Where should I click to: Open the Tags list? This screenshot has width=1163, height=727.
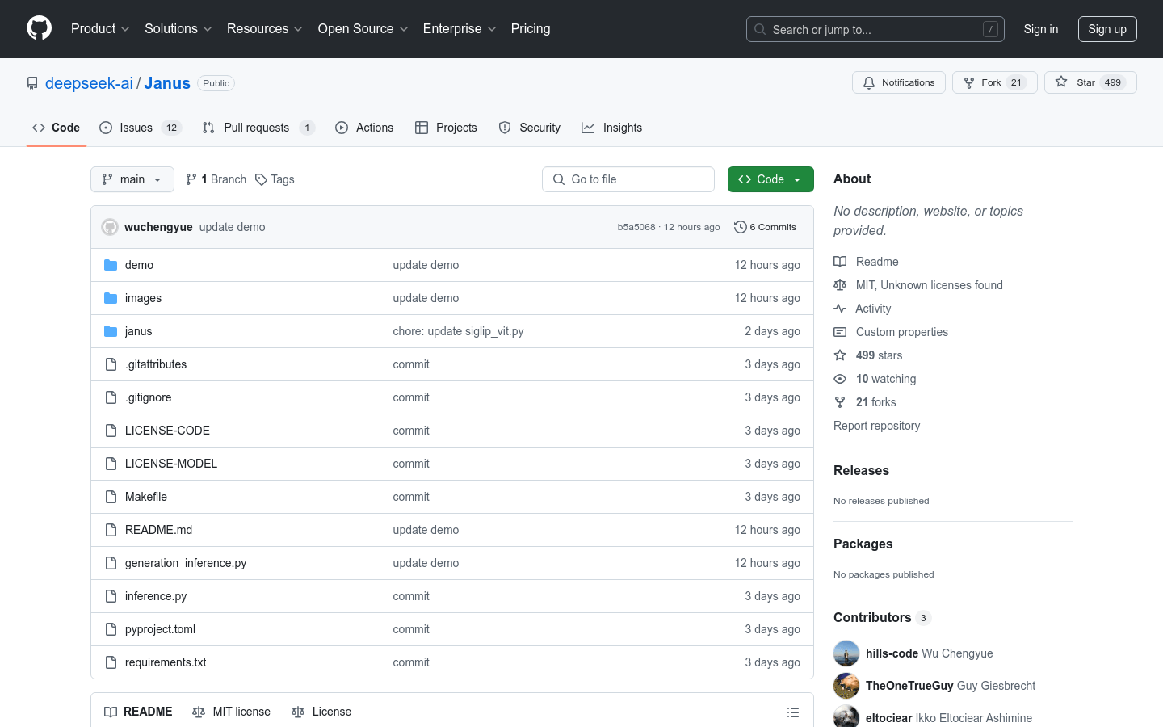pos(275,179)
